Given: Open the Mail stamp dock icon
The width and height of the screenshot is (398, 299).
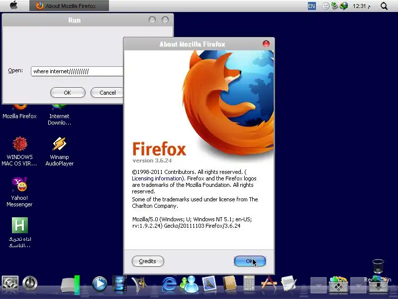Looking at the screenshot, I should 209,283.
